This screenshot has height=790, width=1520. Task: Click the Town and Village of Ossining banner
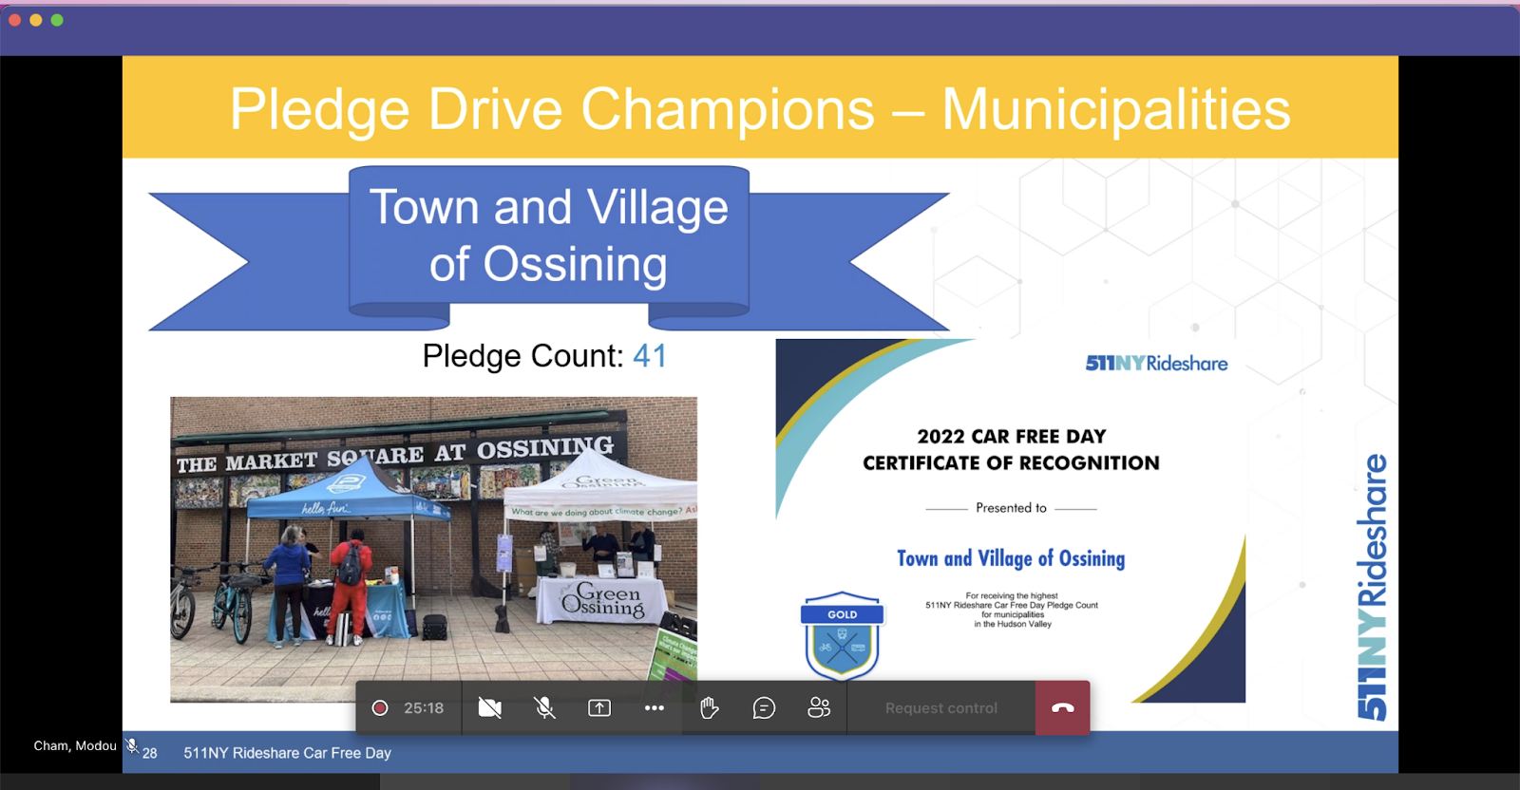pyautogui.click(x=549, y=249)
